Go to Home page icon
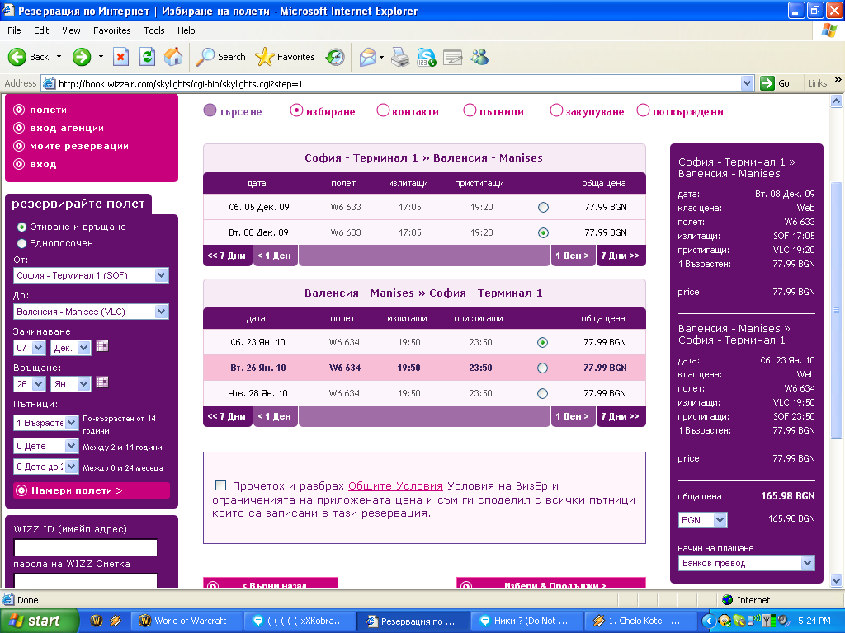Image resolution: width=845 pixels, height=633 pixels. (173, 57)
